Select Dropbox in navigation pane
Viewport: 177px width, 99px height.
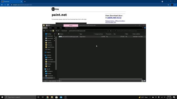[x=49, y=52]
